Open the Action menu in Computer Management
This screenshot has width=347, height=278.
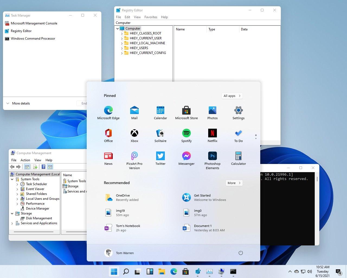click(x=25, y=160)
